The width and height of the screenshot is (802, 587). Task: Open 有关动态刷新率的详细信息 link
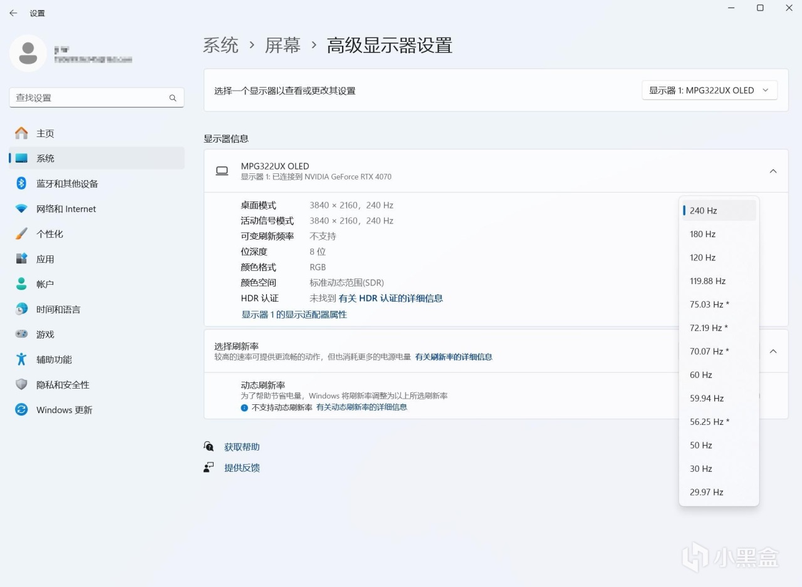362,407
